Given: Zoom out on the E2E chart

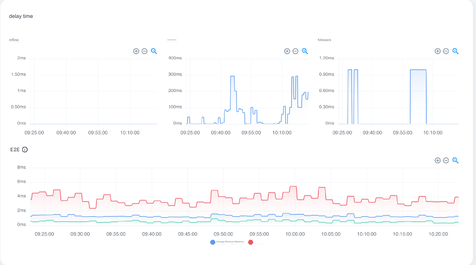Looking at the screenshot, I should pos(446,160).
